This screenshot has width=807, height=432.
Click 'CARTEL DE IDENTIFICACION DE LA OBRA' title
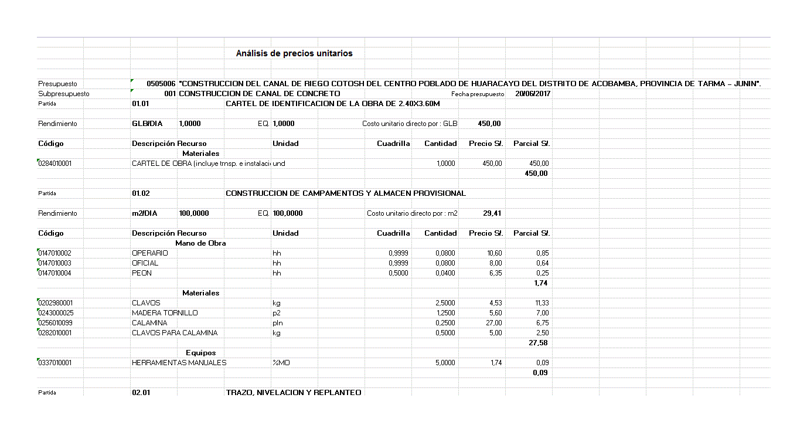click(332, 104)
